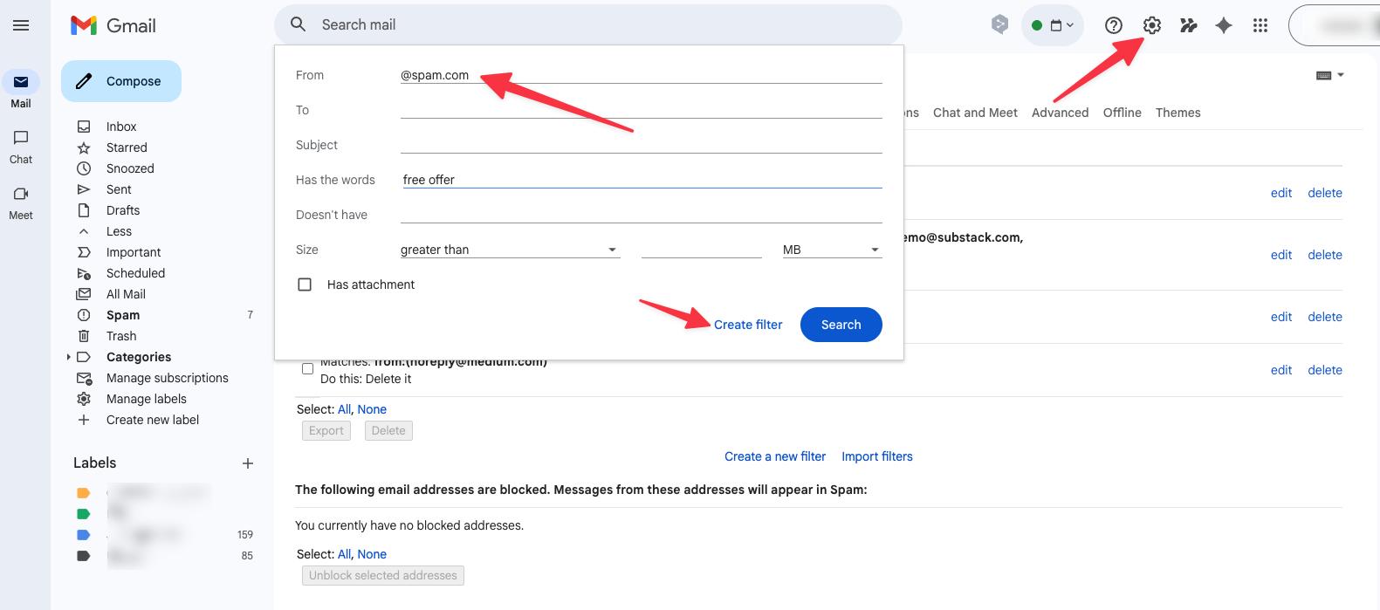
Task: Open Google apps grid icon
Action: (1260, 25)
